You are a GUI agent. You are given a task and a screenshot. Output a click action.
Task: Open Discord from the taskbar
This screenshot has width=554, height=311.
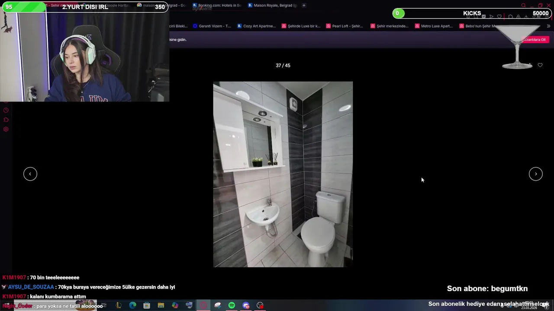point(246,305)
